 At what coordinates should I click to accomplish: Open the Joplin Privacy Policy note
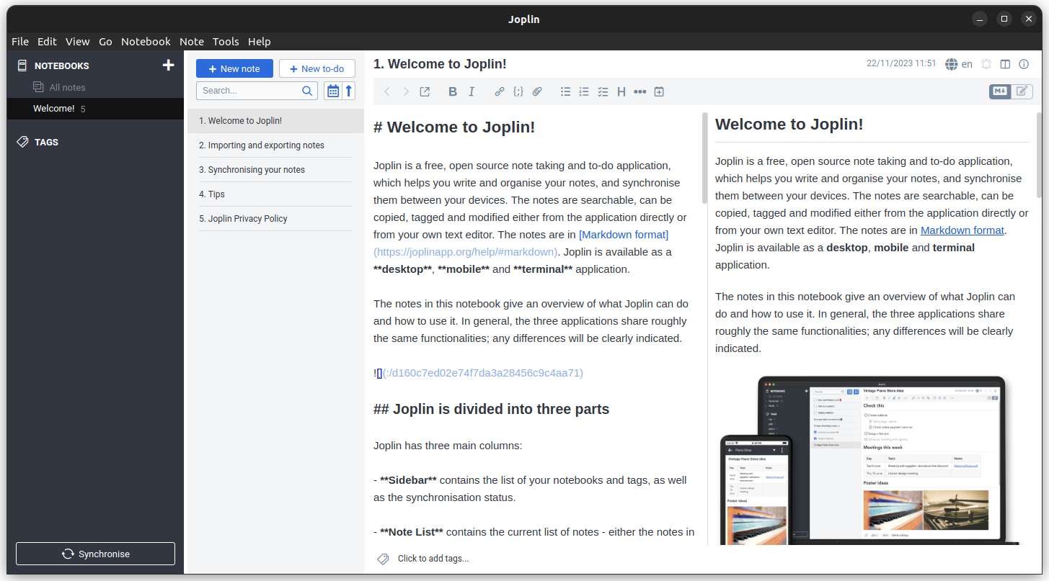(x=274, y=219)
